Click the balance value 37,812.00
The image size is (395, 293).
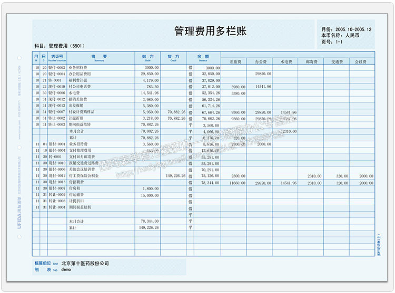[211, 87]
